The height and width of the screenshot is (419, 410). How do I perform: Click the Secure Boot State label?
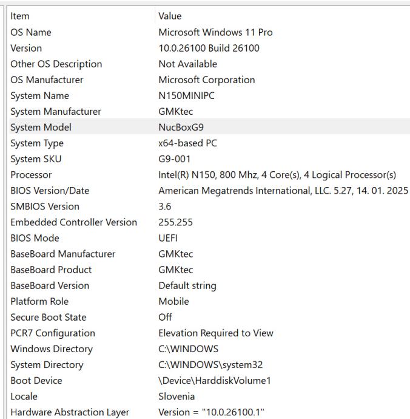(49, 317)
